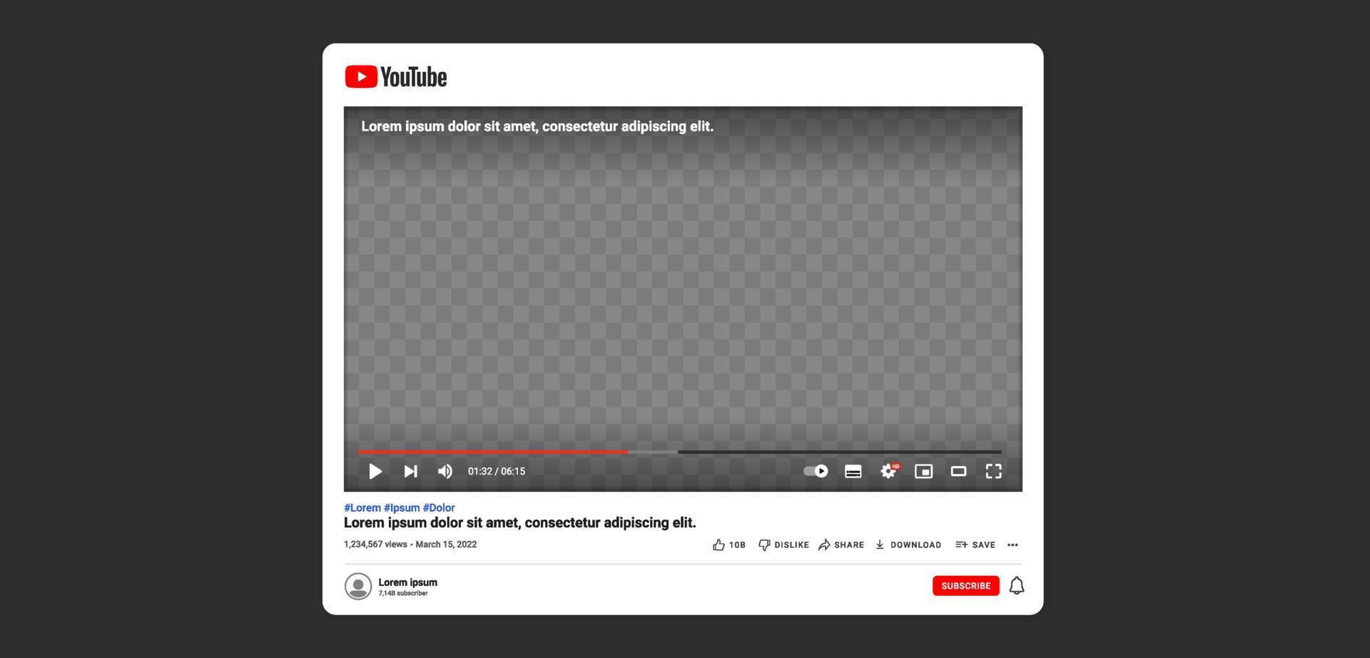Click the 1,234,567 views text
Image resolution: width=1370 pixels, height=658 pixels.
coord(375,544)
